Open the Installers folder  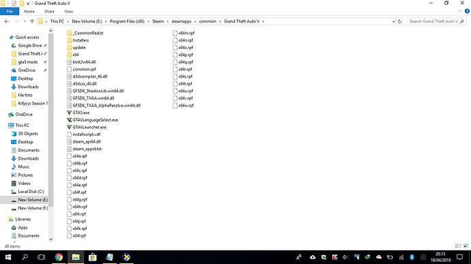coord(78,40)
